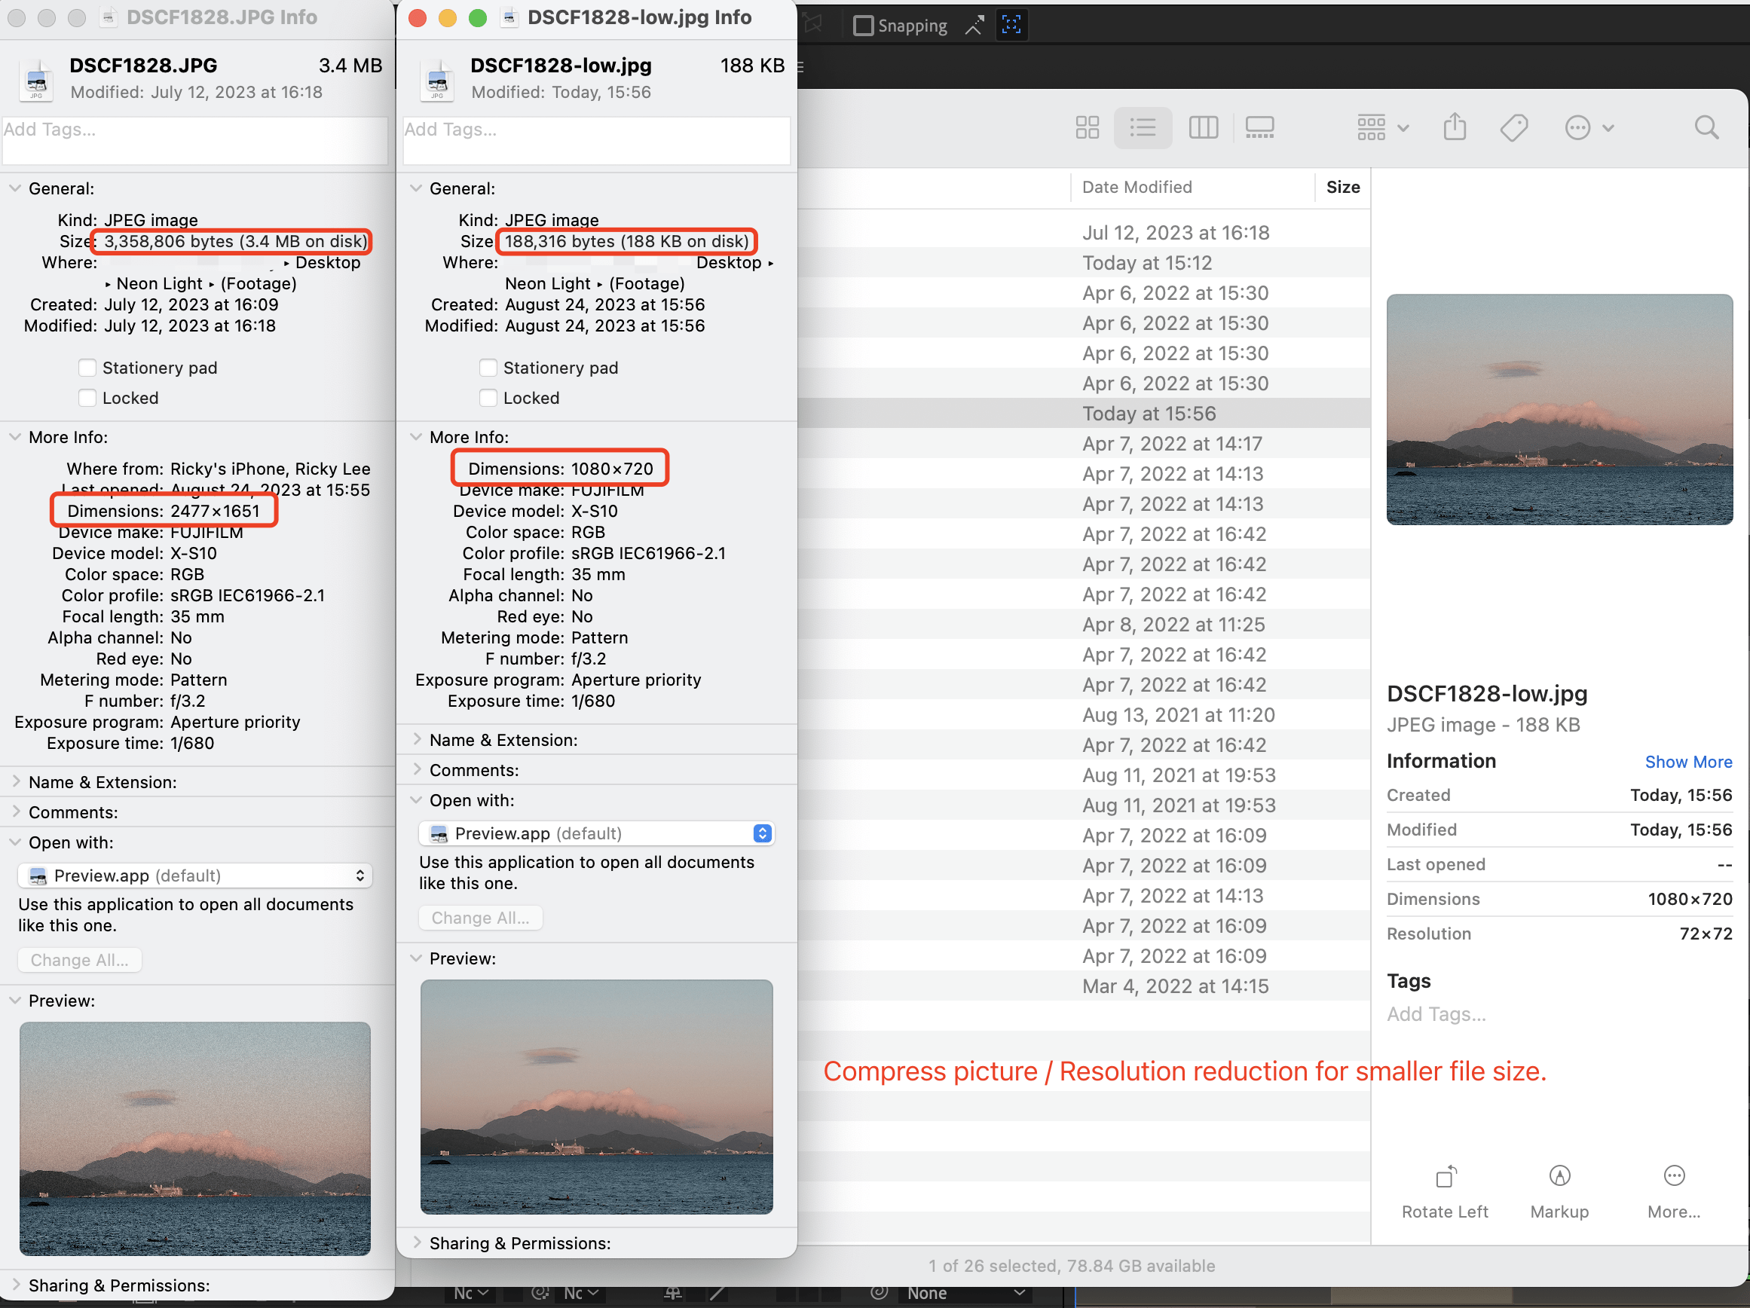Screen dimensions: 1750x1308
Task: Sort by Size column header
Action: (x=1342, y=188)
